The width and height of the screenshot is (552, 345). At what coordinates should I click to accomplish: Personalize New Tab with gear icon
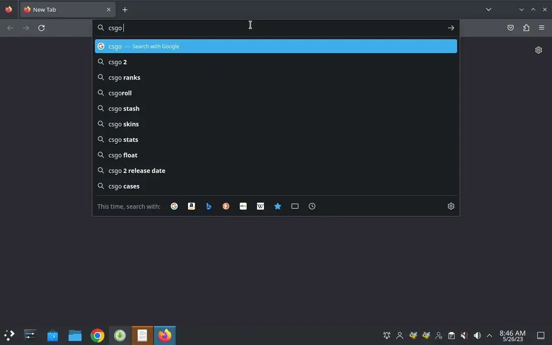pyautogui.click(x=539, y=50)
